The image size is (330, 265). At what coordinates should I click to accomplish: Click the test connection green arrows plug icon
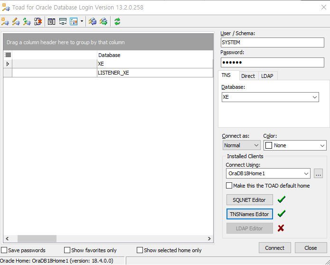(x=27, y=21)
